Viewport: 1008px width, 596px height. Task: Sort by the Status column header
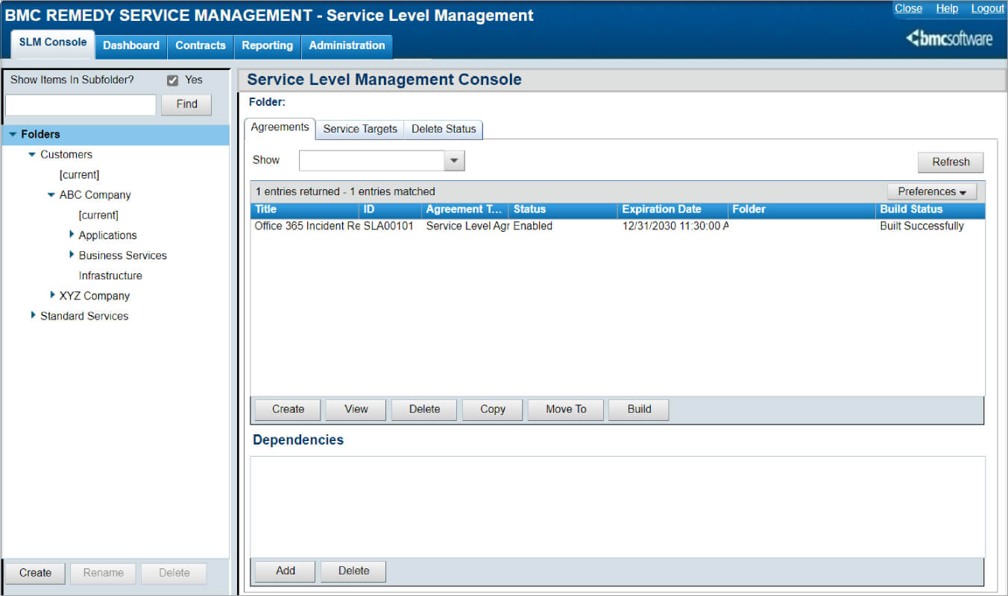pyautogui.click(x=564, y=210)
